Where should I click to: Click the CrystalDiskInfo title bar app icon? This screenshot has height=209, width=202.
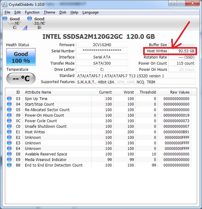[x=5, y=4]
